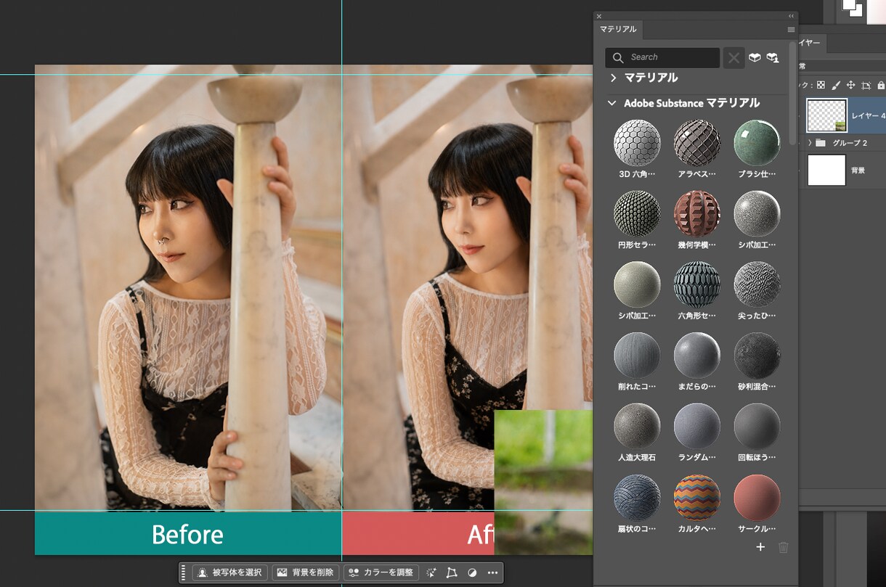Click the transform icon in contextual taskbar
The image size is (886, 587).
tap(452, 572)
